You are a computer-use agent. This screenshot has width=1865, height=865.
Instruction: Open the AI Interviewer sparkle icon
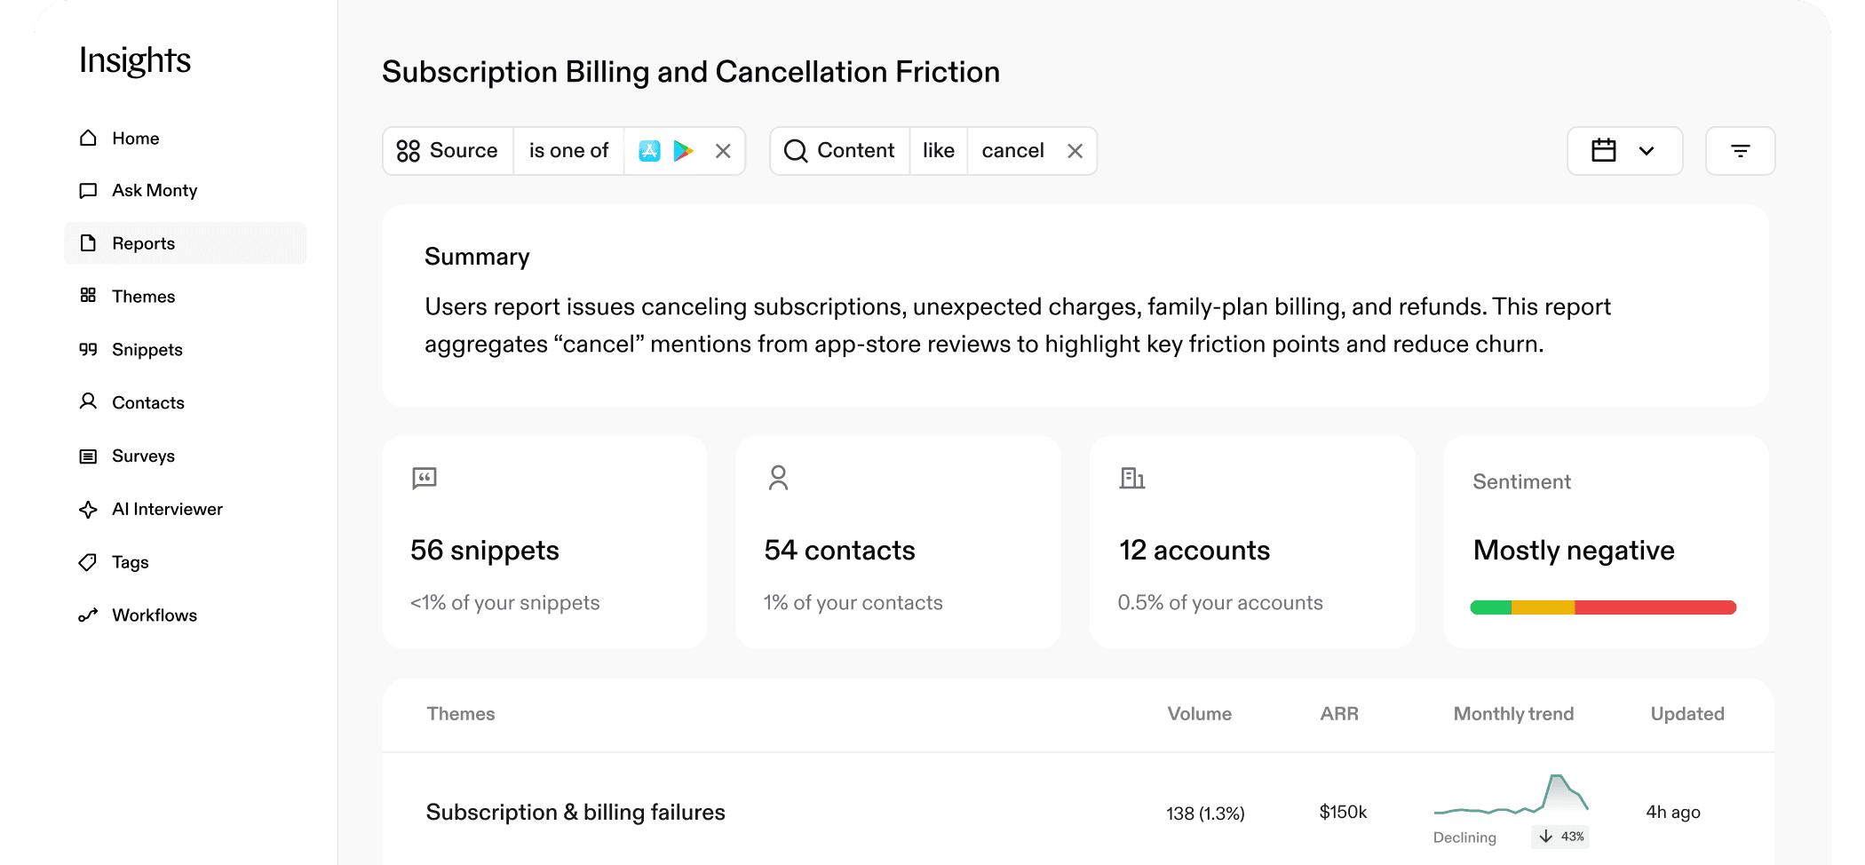(x=88, y=510)
